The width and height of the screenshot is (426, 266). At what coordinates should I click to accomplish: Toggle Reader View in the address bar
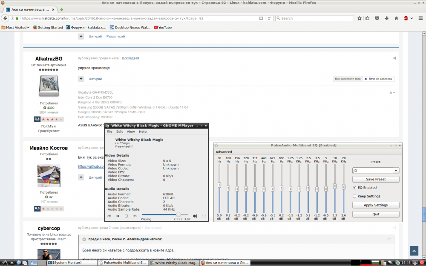click(261, 18)
